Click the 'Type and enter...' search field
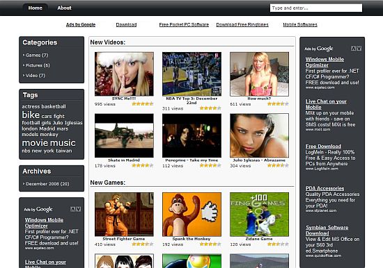Image resolution: width=383 pixels, height=268 pixels. (316, 8)
